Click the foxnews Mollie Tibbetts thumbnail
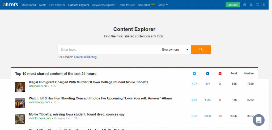This screenshot has height=130, width=272. [20, 119]
